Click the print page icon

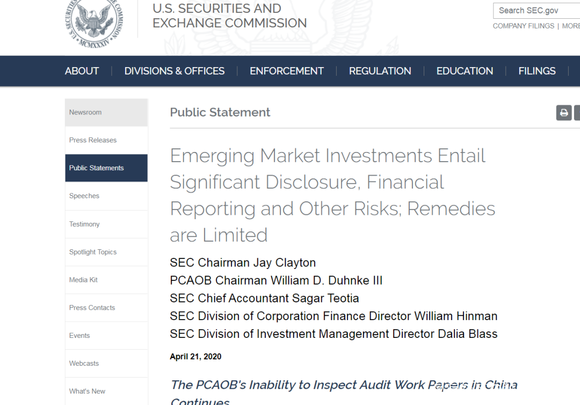564,113
